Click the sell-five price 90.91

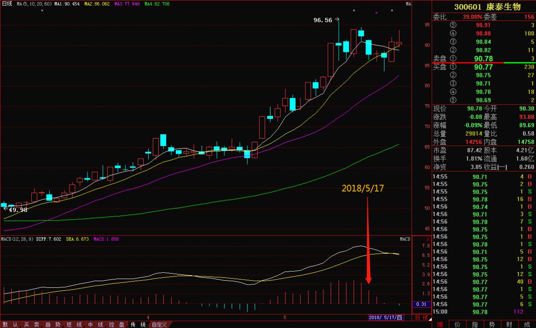pos(484,25)
